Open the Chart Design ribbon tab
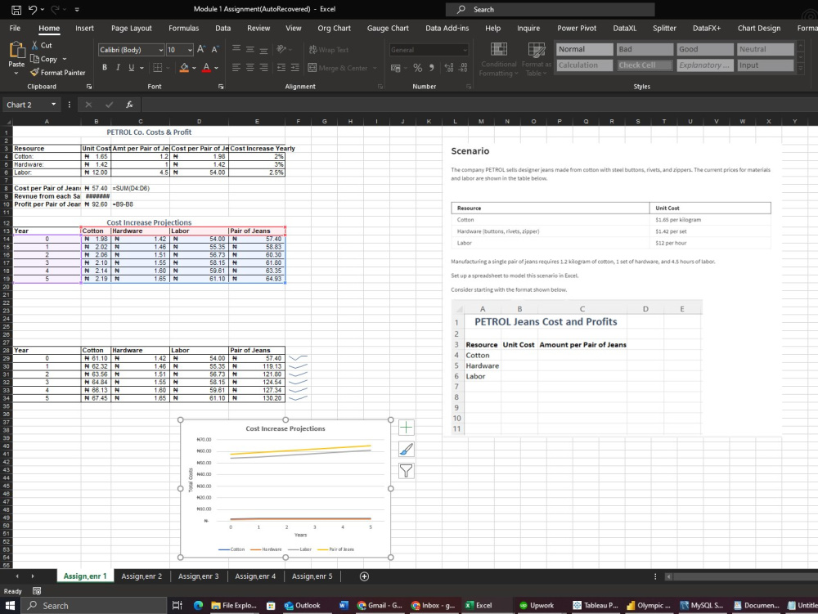This screenshot has height=614, width=818. click(x=759, y=28)
